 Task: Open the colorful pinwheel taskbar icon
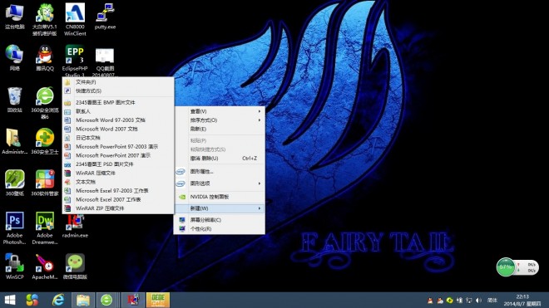[32, 300]
